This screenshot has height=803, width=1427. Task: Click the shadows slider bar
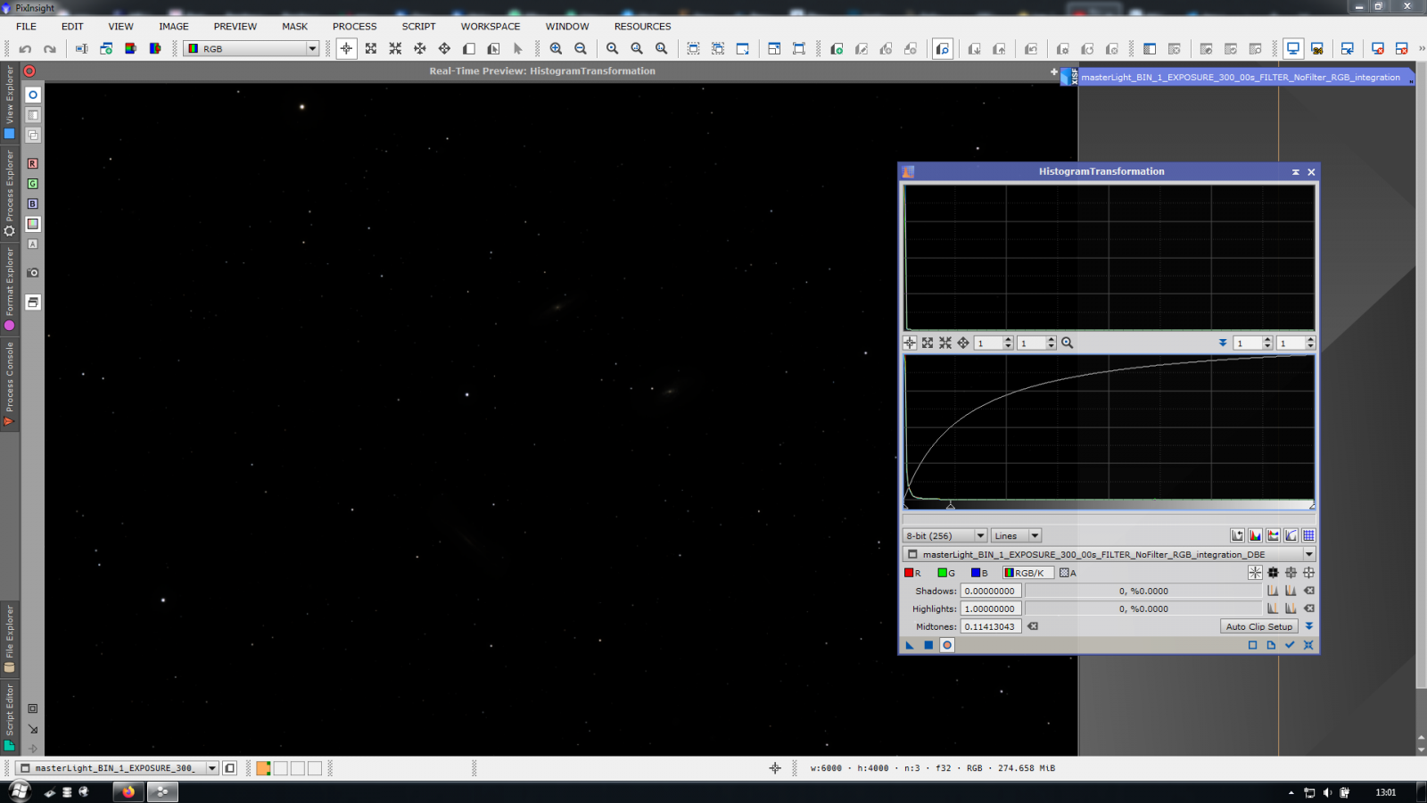pos(1143,591)
